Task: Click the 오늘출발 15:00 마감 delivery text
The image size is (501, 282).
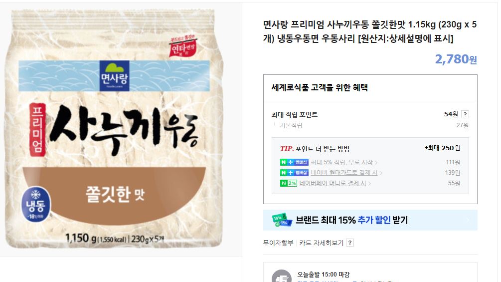Action: pos(324,275)
